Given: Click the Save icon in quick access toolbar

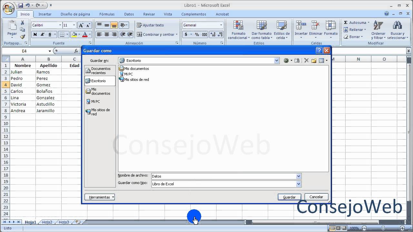Looking at the screenshot, I should [21, 5].
